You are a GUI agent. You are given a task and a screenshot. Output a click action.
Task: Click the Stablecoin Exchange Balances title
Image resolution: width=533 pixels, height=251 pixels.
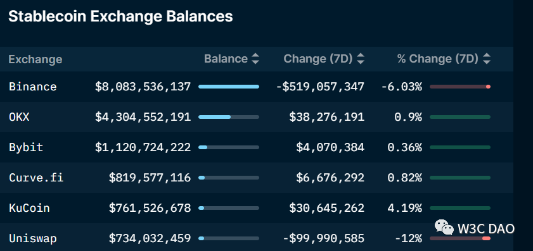tap(120, 16)
